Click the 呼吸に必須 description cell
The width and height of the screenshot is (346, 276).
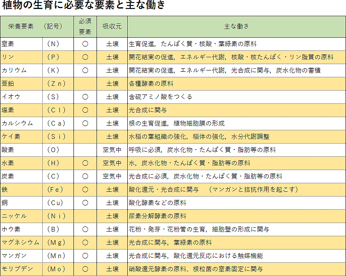(237, 150)
